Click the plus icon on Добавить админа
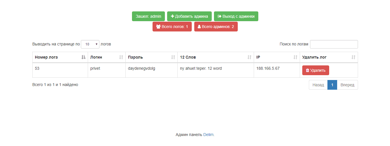Viewport: 390px width, 146px height. pyautogui.click(x=173, y=16)
